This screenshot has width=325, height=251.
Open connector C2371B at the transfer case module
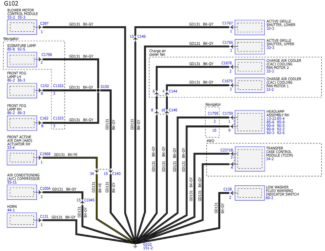click(x=227, y=150)
